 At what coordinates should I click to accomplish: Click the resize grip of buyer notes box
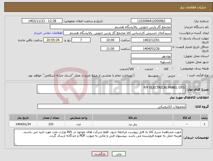click(16, 144)
